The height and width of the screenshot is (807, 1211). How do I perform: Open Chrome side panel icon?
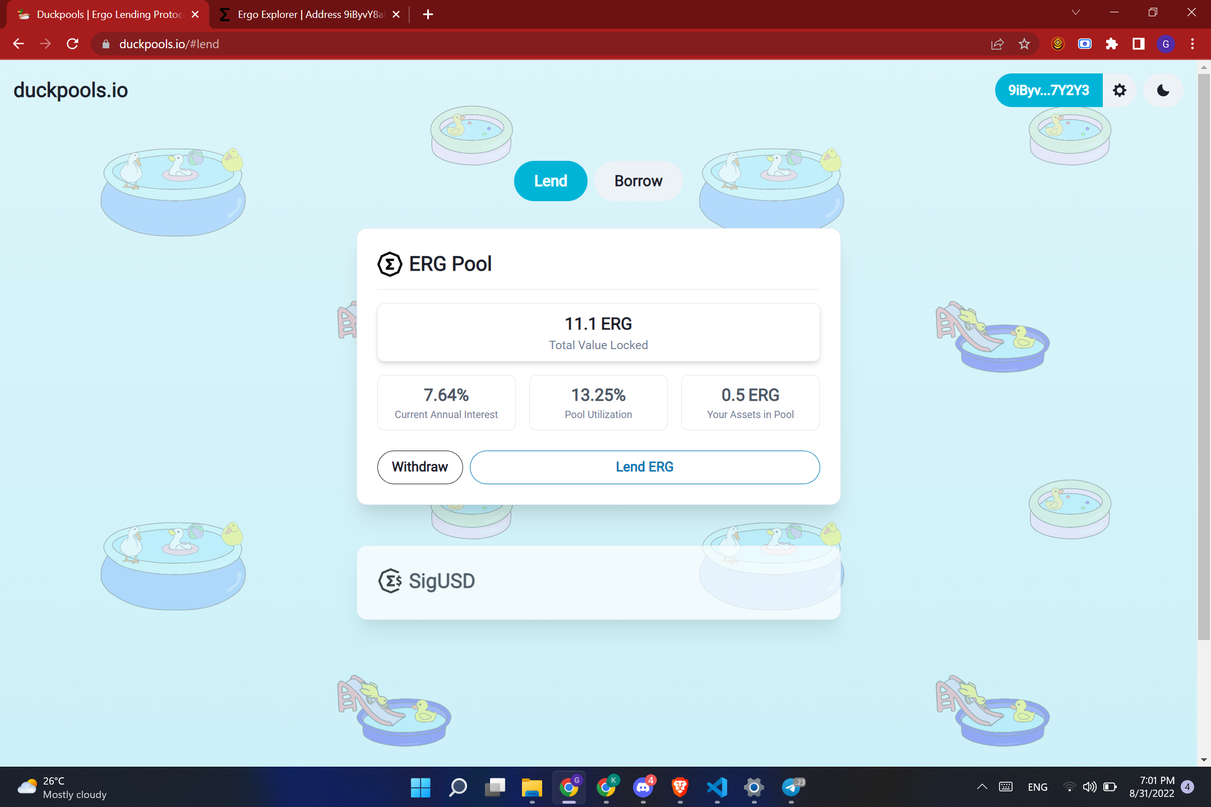coord(1138,44)
